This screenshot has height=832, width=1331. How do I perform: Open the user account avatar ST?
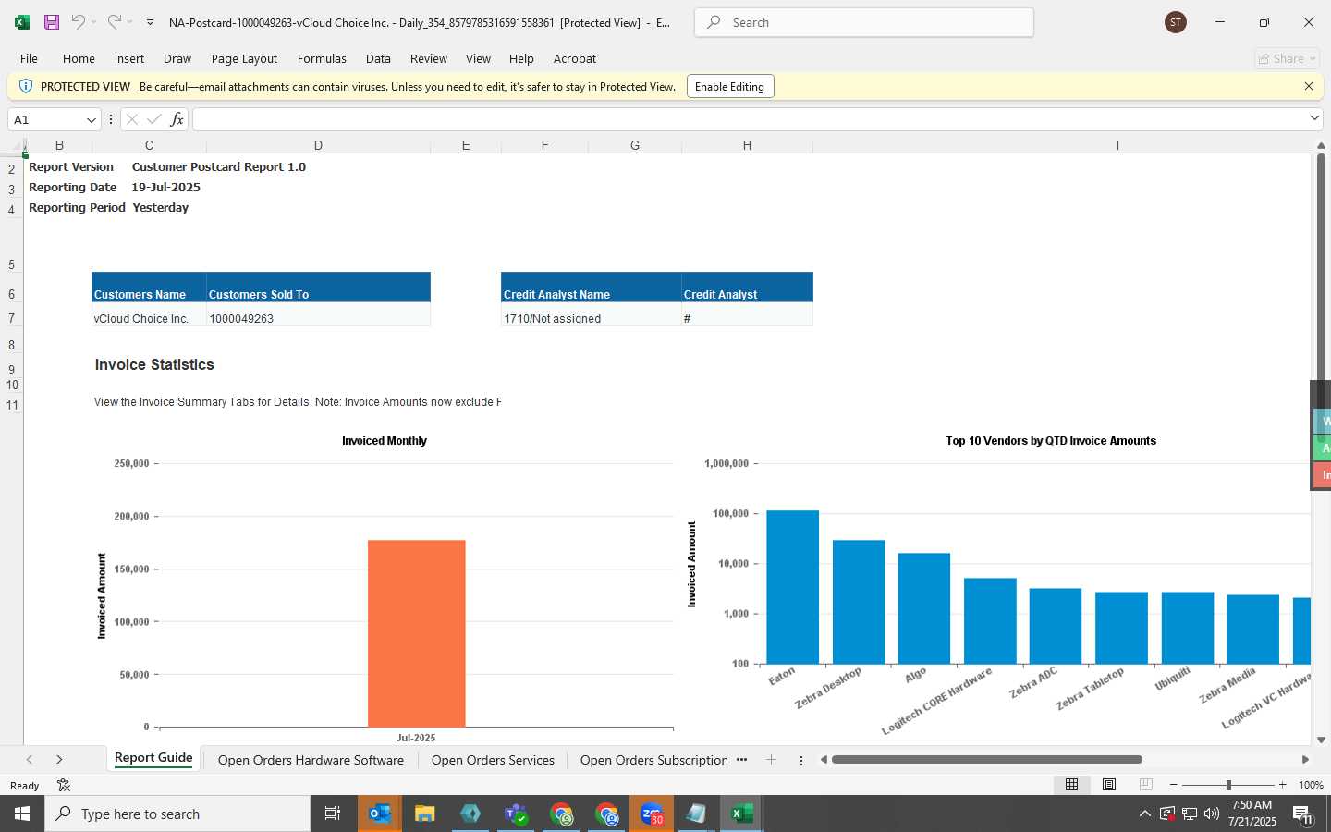1176,22
